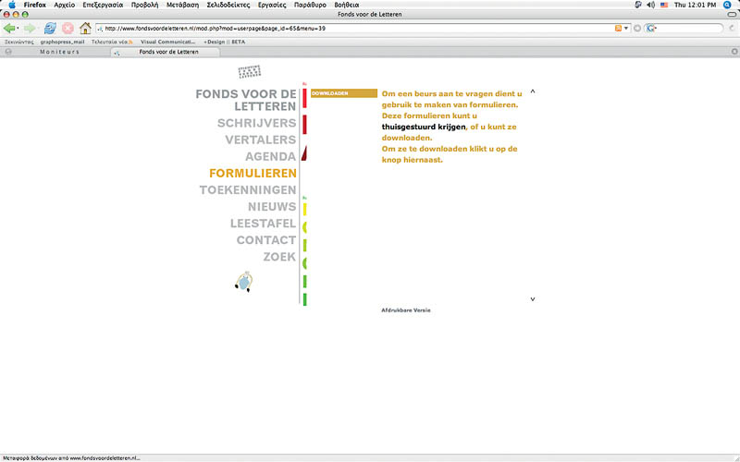
Task: Open the CONTACT page
Action: (266, 240)
